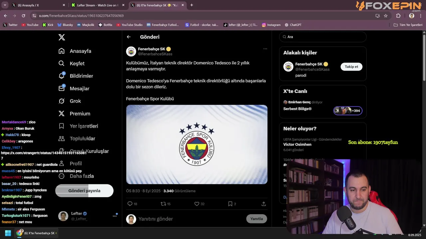This screenshot has height=239, width=426.
Task: Click the Chrome profile avatar
Action: [x=412, y=16]
